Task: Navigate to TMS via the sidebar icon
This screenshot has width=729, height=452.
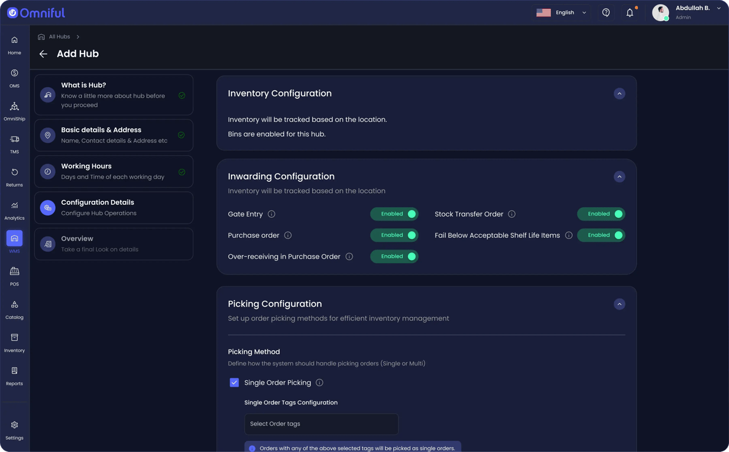Action: [14, 144]
